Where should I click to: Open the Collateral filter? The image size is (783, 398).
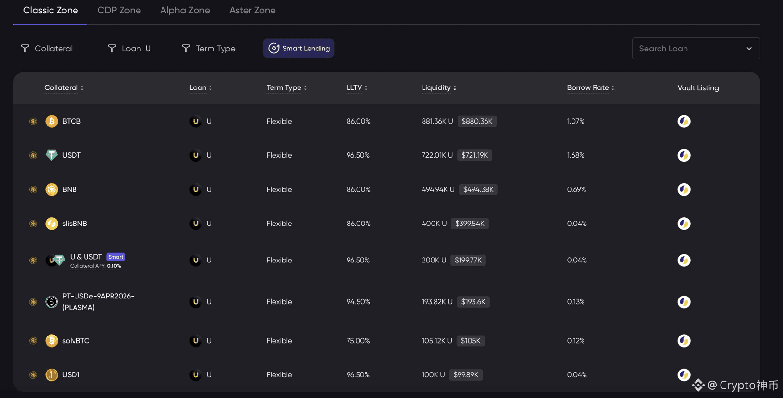click(x=47, y=49)
